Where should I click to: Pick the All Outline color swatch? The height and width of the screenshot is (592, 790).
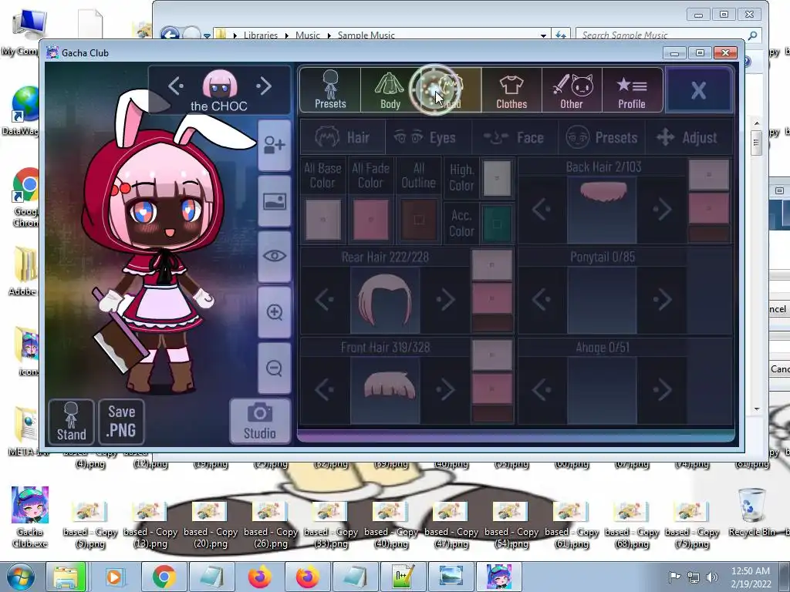[x=419, y=220]
